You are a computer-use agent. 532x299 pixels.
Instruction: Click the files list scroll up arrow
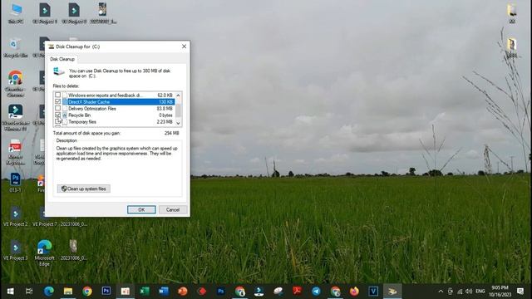[x=178, y=96]
